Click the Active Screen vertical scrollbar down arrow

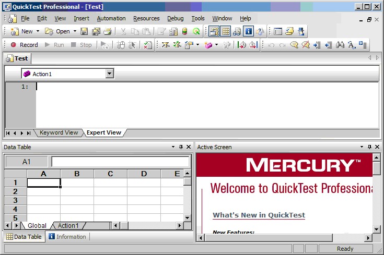[376, 229]
